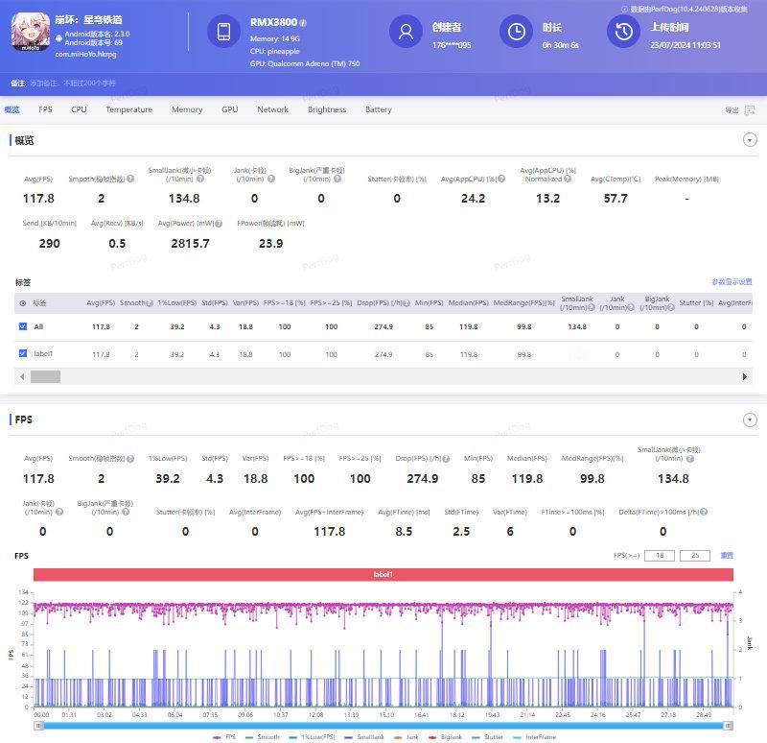767x743 pixels.
Task: Click the device phone icon
Action: coord(223,32)
